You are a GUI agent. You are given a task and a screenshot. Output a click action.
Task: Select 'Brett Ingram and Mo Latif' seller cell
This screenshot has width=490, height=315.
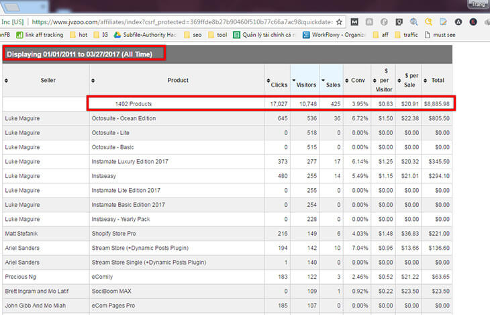point(46,291)
